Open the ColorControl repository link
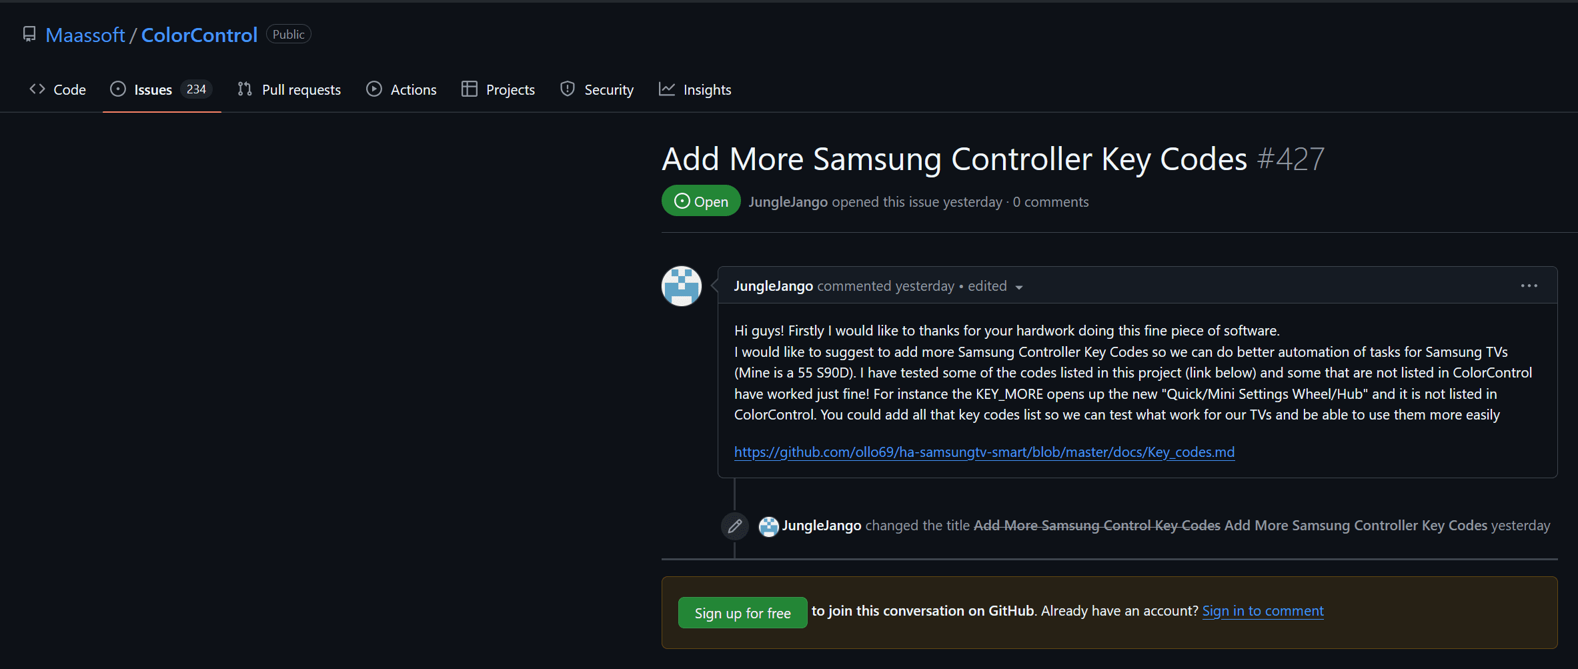The height and width of the screenshot is (669, 1578). click(x=199, y=35)
